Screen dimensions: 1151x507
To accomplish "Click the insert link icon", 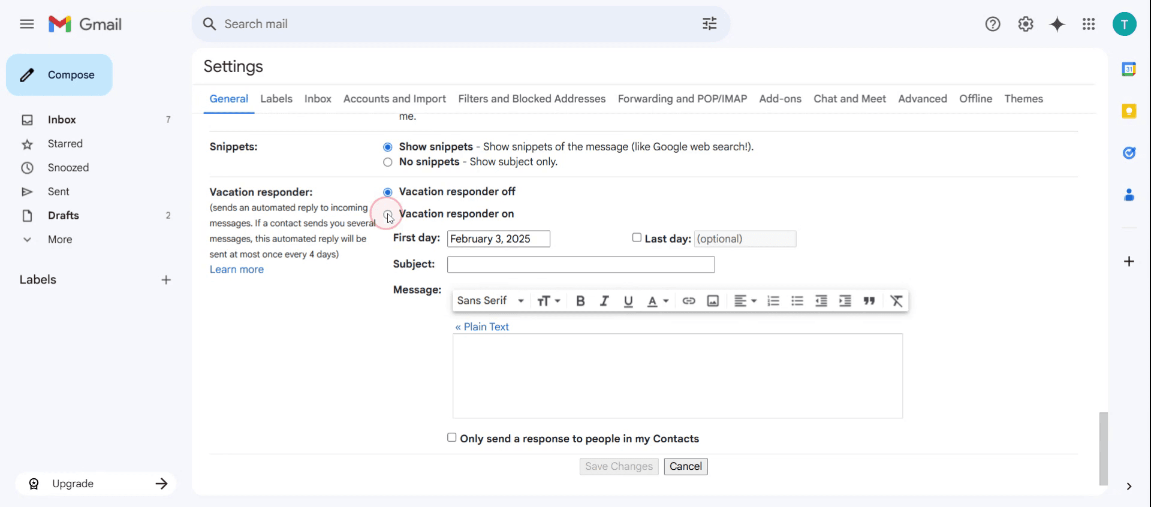I will pyautogui.click(x=689, y=301).
